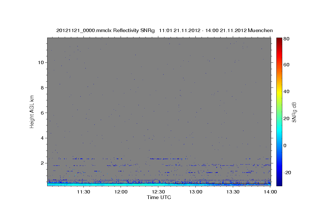Click the 13:30 time tick label
Viewport: 335px width, 223px height.
pyautogui.click(x=233, y=192)
